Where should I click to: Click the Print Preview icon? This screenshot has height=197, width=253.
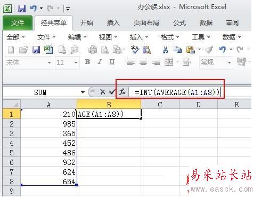coord(105,50)
